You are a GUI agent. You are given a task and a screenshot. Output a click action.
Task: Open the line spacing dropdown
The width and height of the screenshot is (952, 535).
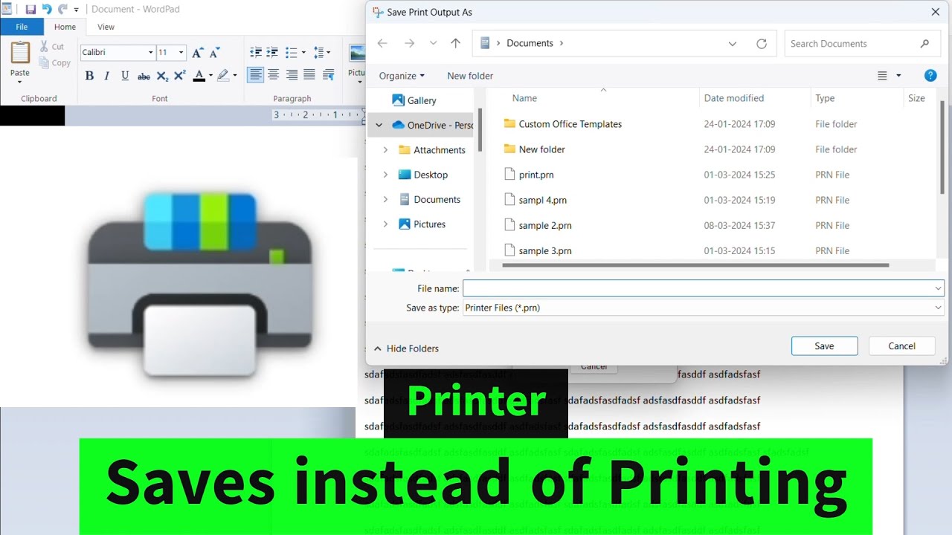pyautogui.click(x=322, y=53)
